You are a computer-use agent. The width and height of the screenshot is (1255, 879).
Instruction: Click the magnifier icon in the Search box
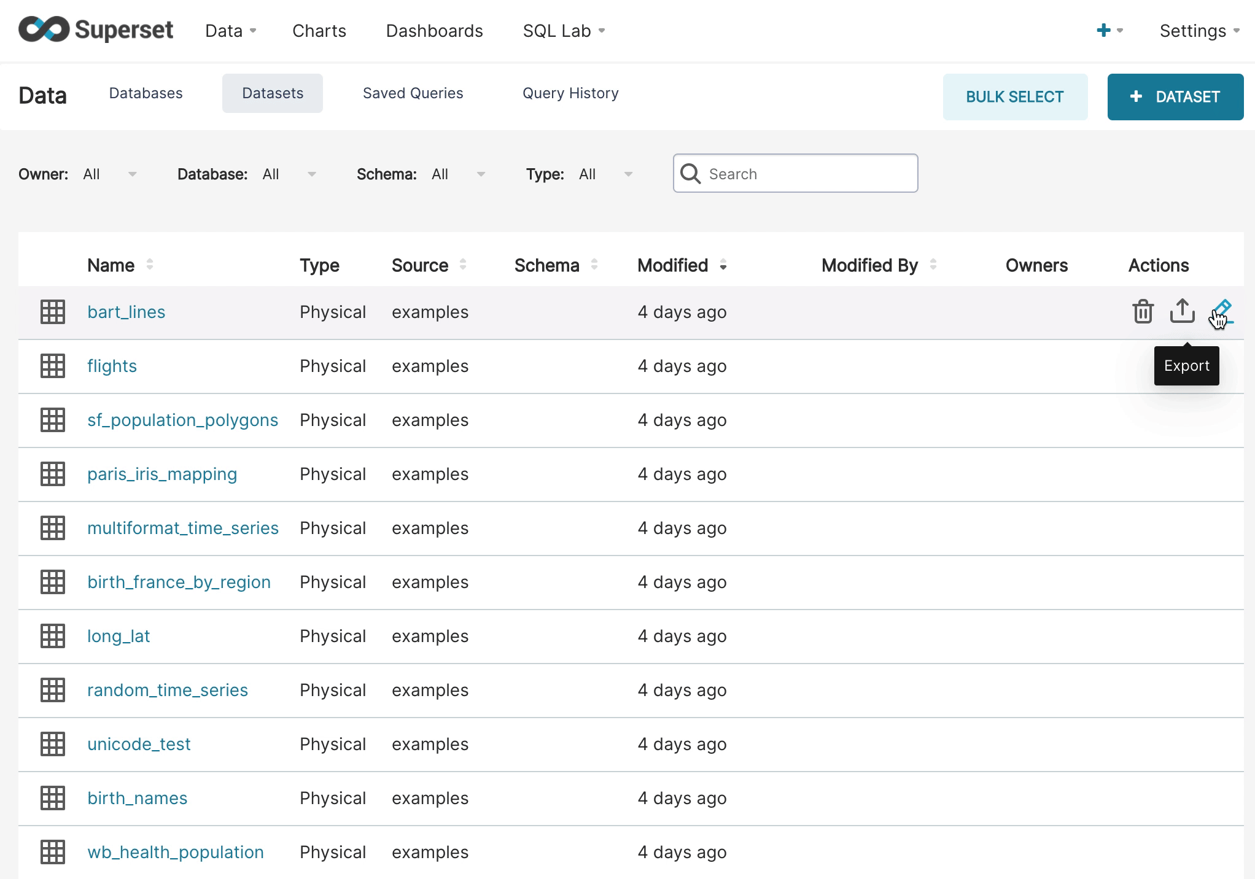tap(691, 174)
